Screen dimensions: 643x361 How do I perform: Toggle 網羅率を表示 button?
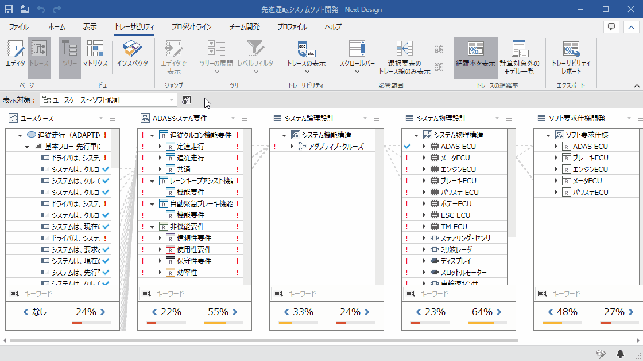[x=476, y=58]
